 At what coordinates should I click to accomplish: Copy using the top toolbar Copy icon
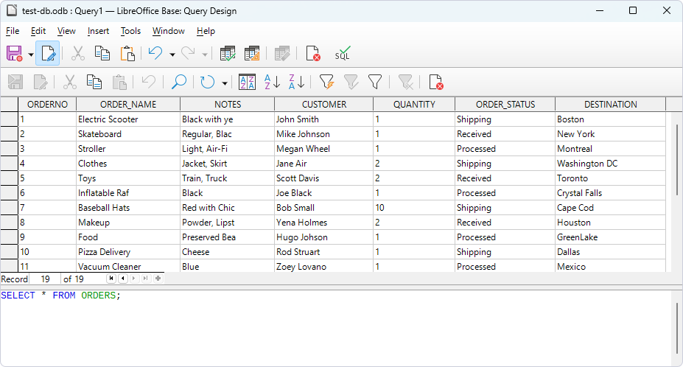pos(102,54)
